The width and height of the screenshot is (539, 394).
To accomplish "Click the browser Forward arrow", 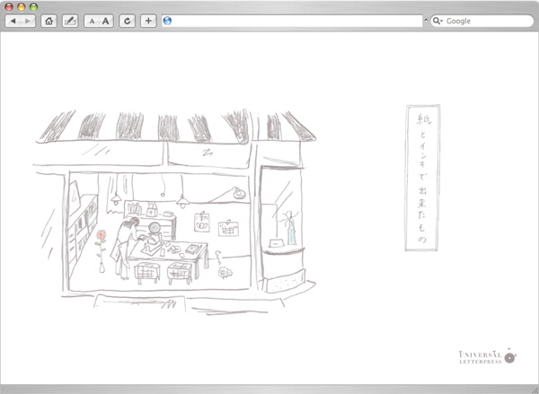I will tap(28, 21).
